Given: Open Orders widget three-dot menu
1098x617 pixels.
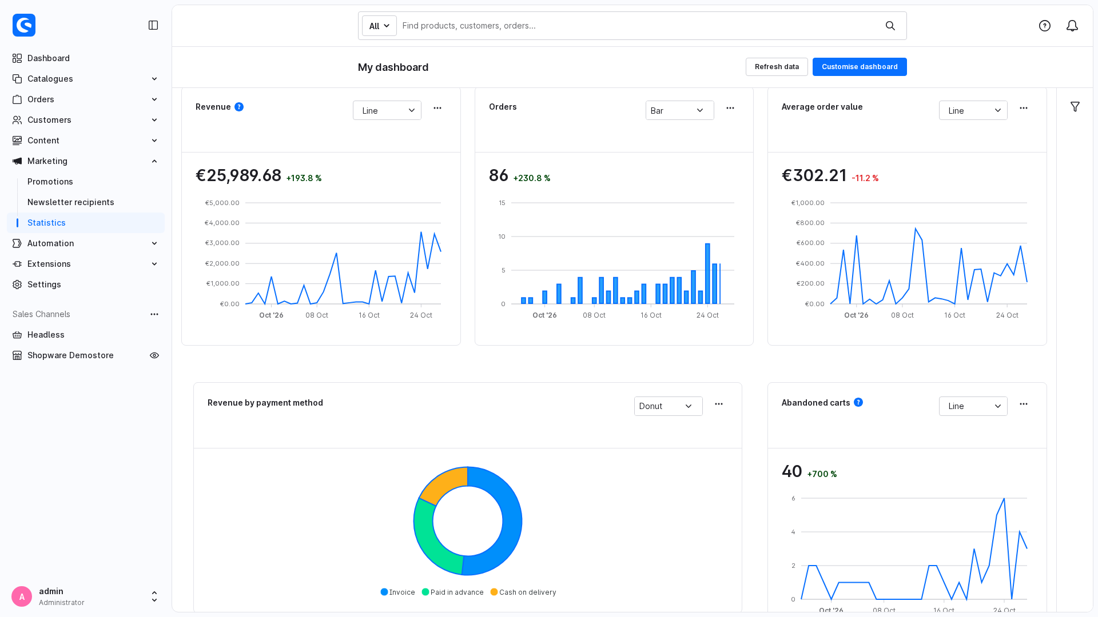Looking at the screenshot, I should coord(730,108).
